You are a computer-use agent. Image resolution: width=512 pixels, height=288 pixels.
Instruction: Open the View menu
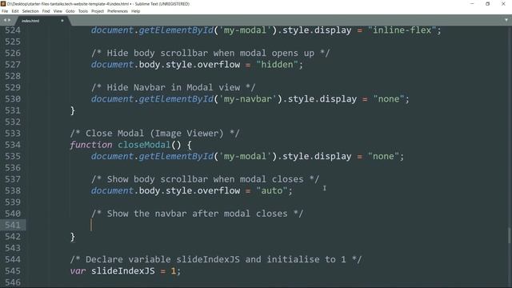(58, 11)
